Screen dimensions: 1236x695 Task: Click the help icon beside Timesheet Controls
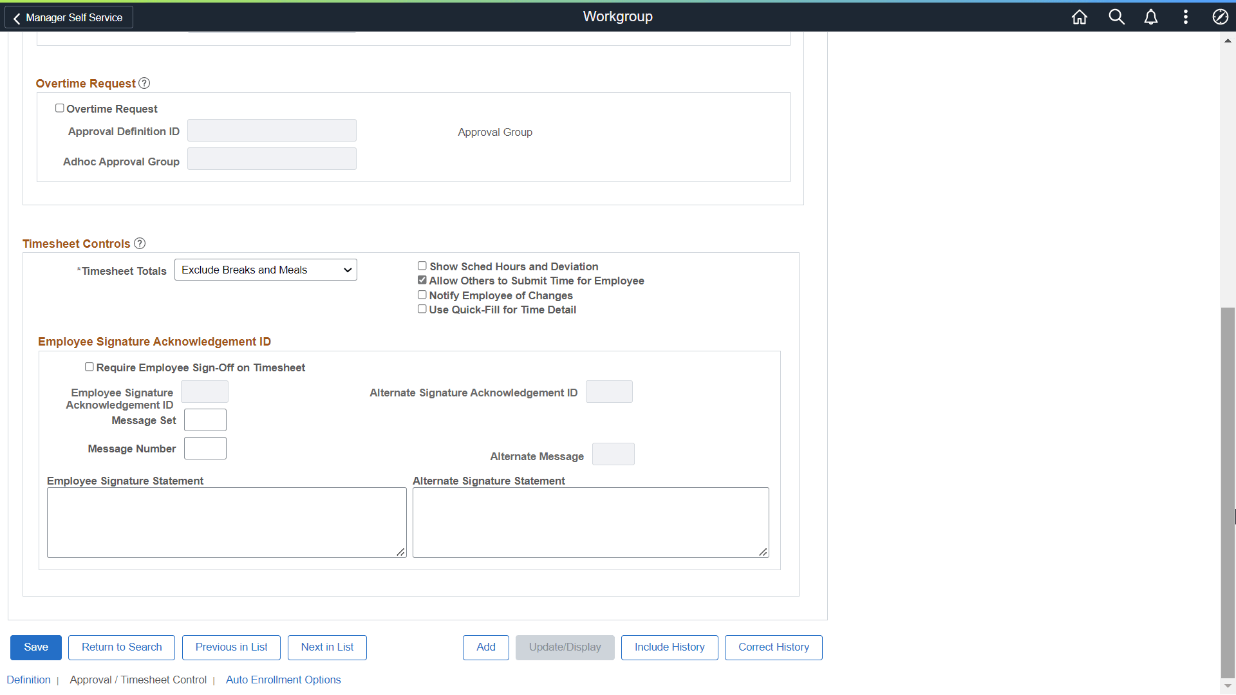point(139,243)
